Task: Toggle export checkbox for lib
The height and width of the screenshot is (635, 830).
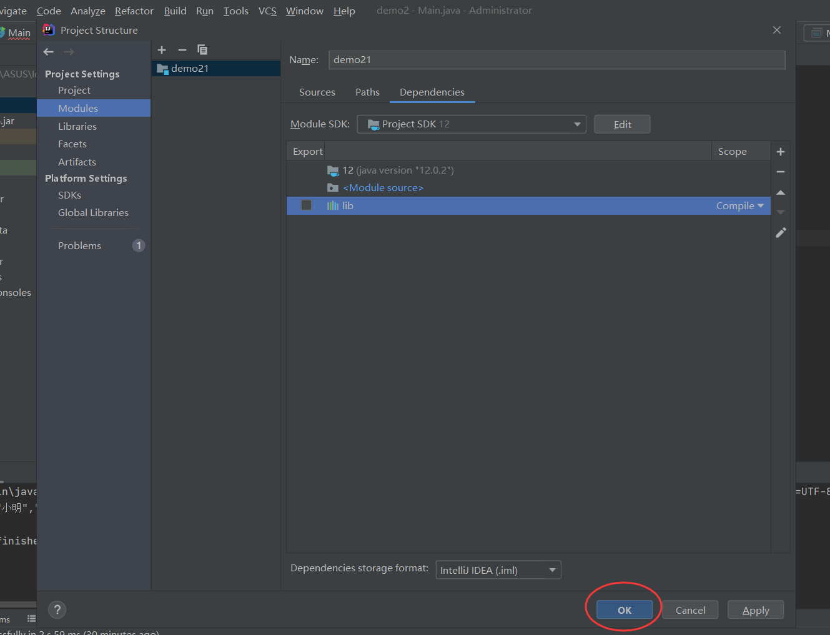Action: pos(306,205)
